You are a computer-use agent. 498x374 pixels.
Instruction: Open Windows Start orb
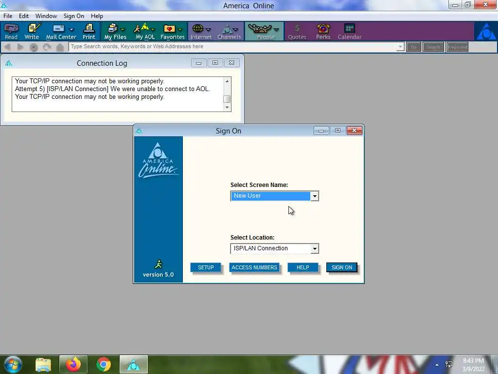point(13,364)
